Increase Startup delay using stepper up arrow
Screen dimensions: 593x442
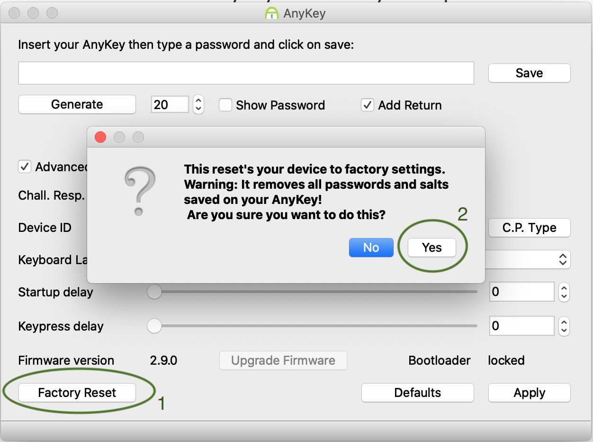tap(564, 287)
